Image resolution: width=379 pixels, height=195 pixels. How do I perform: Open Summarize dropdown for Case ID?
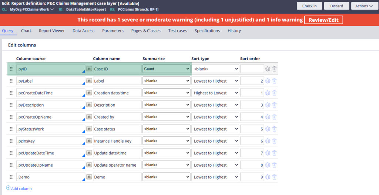pyautogui.click(x=166, y=69)
